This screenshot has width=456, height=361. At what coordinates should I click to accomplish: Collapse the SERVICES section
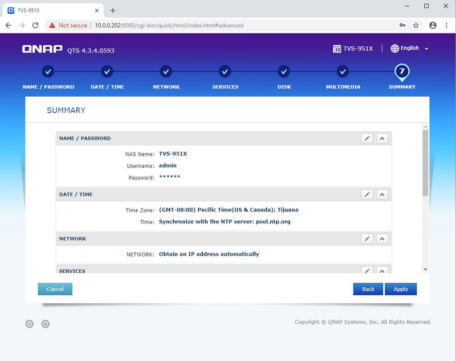point(382,270)
